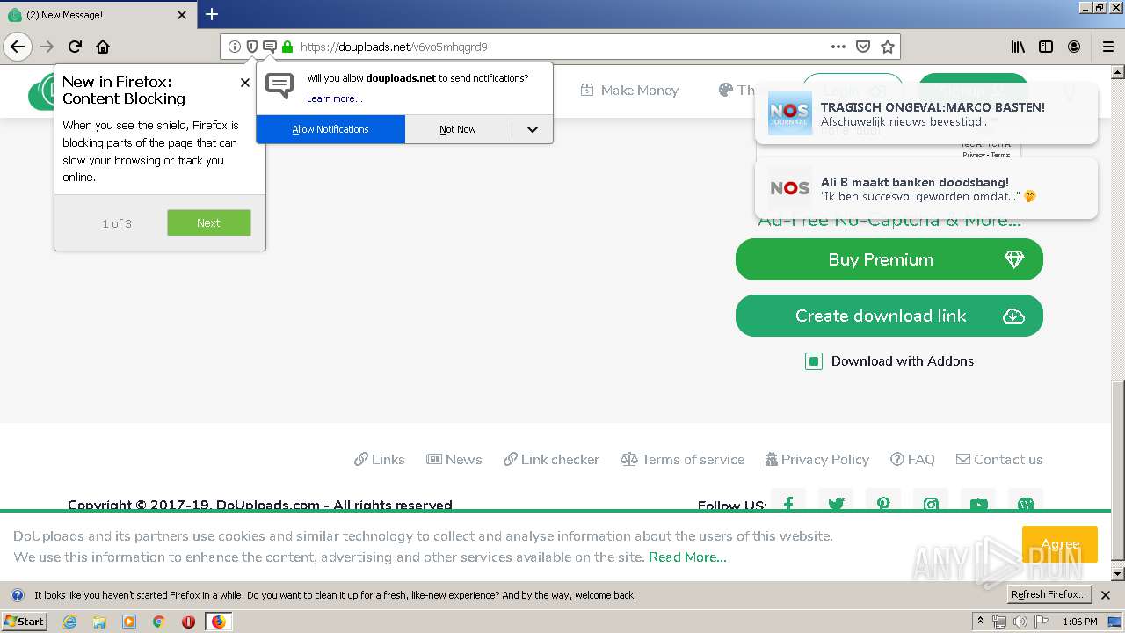This screenshot has height=633, width=1125.
Task: Open the content blocking shield icon
Action: pos(252,47)
